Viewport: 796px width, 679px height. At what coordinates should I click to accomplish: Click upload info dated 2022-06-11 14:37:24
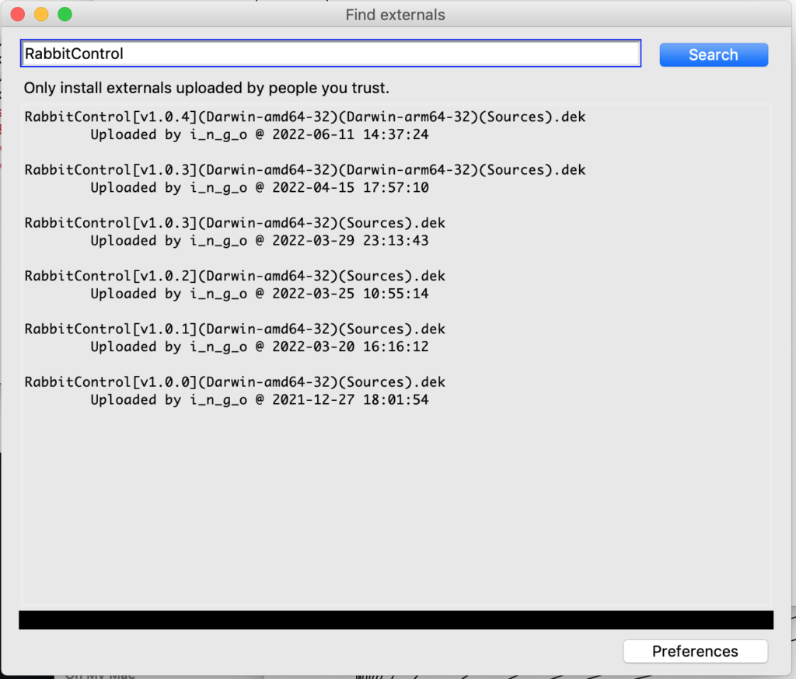click(260, 134)
